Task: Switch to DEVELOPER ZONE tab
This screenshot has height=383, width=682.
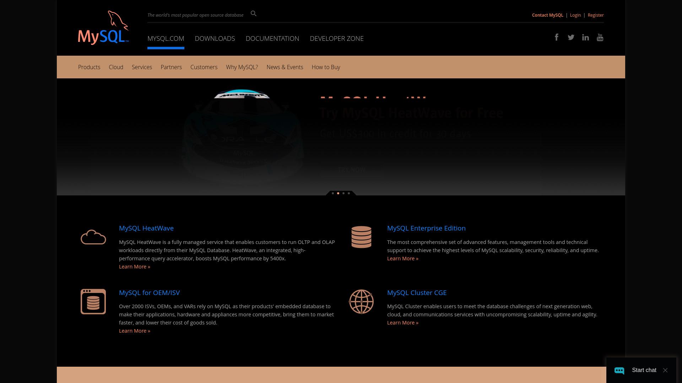Action: (x=337, y=38)
